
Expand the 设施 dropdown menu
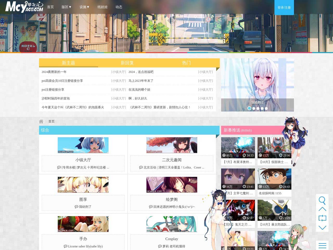84,7
